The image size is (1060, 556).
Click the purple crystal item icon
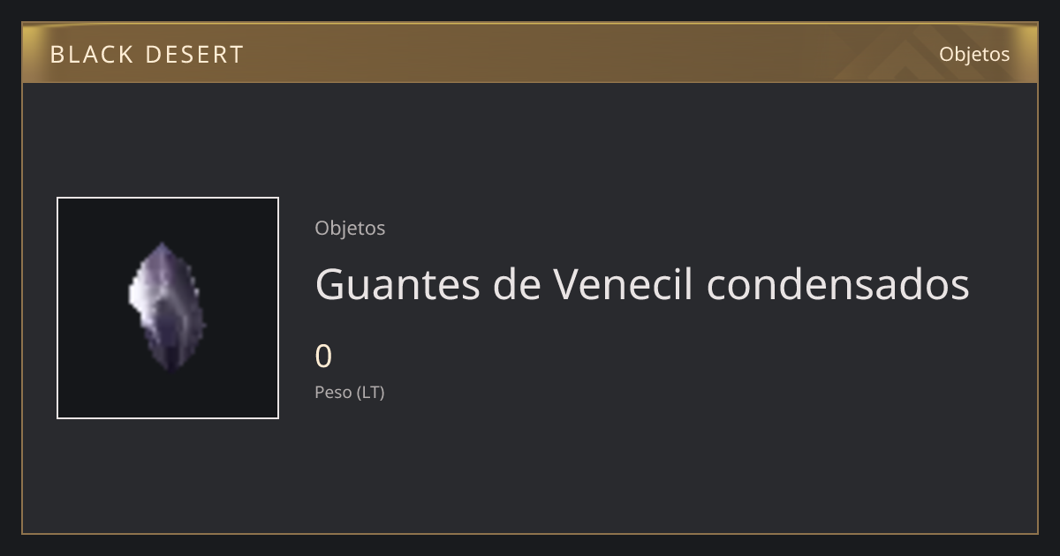167,307
